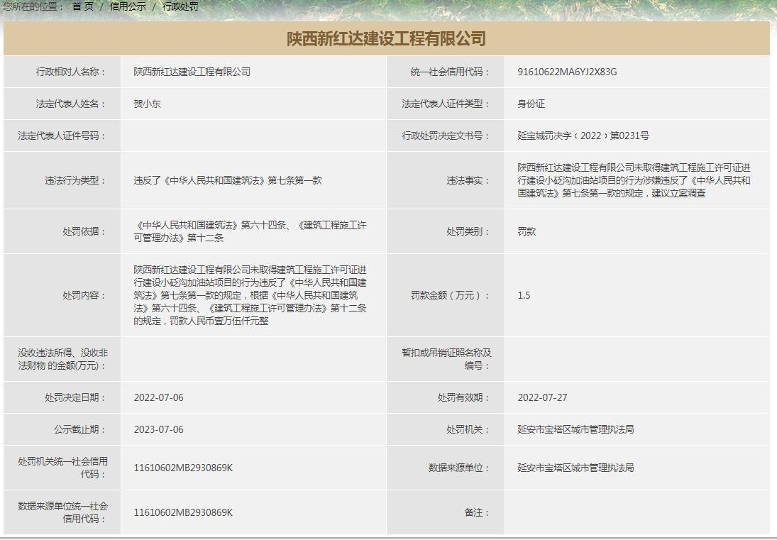Click the 暂扣或吊销证照名称及编号 label
The width and height of the screenshot is (777, 540).
(x=446, y=359)
